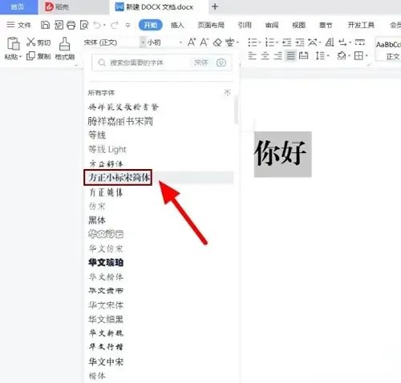Open the font name dropdown arrow
Image resolution: width=401 pixels, height=383 pixels.
pyautogui.click(x=143, y=42)
